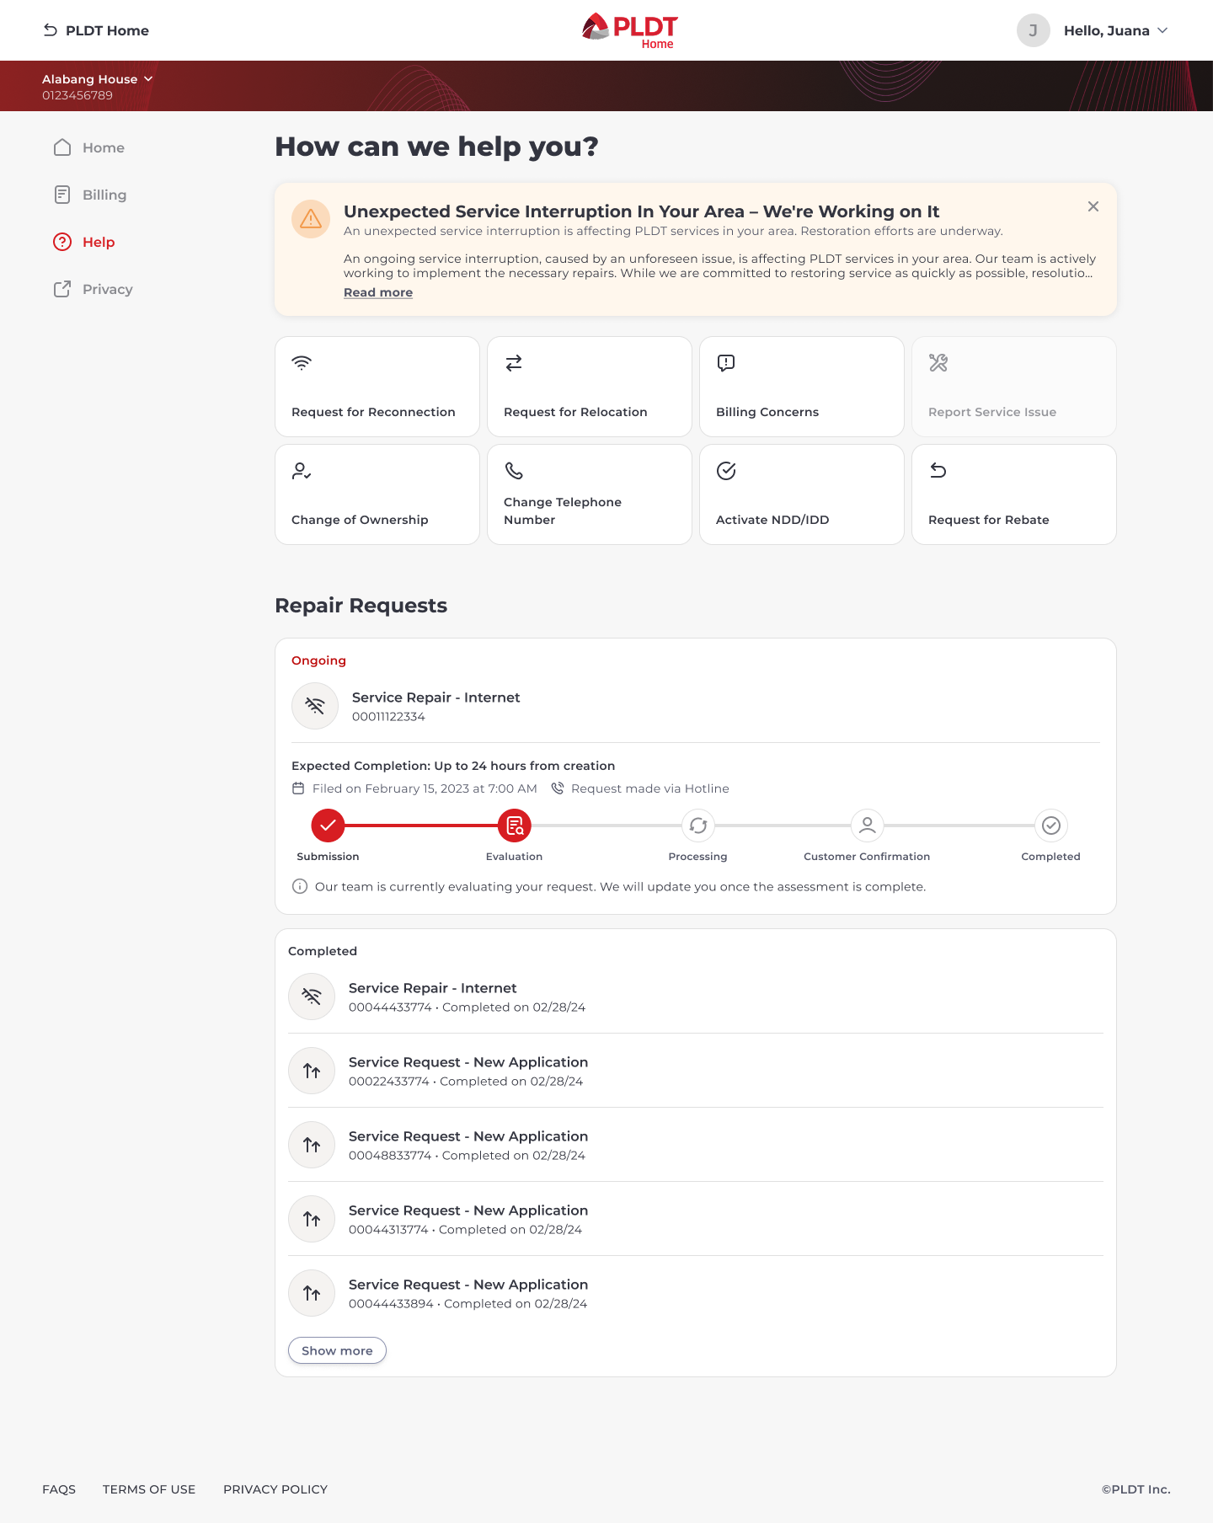Click up-arrows icon for request 00048833774
Image resolution: width=1213 pixels, height=1523 pixels.
pyautogui.click(x=312, y=1145)
